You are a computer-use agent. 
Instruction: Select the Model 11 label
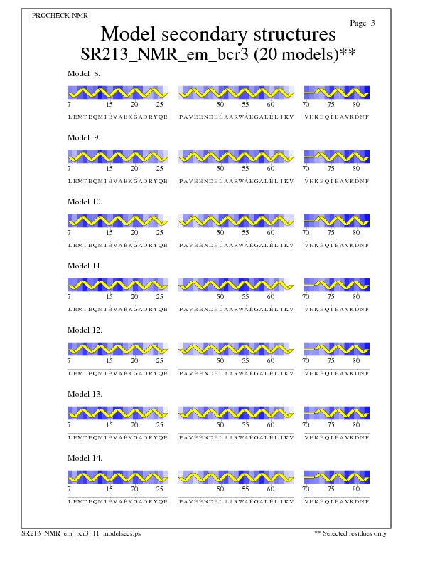pyautogui.click(x=85, y=266)
